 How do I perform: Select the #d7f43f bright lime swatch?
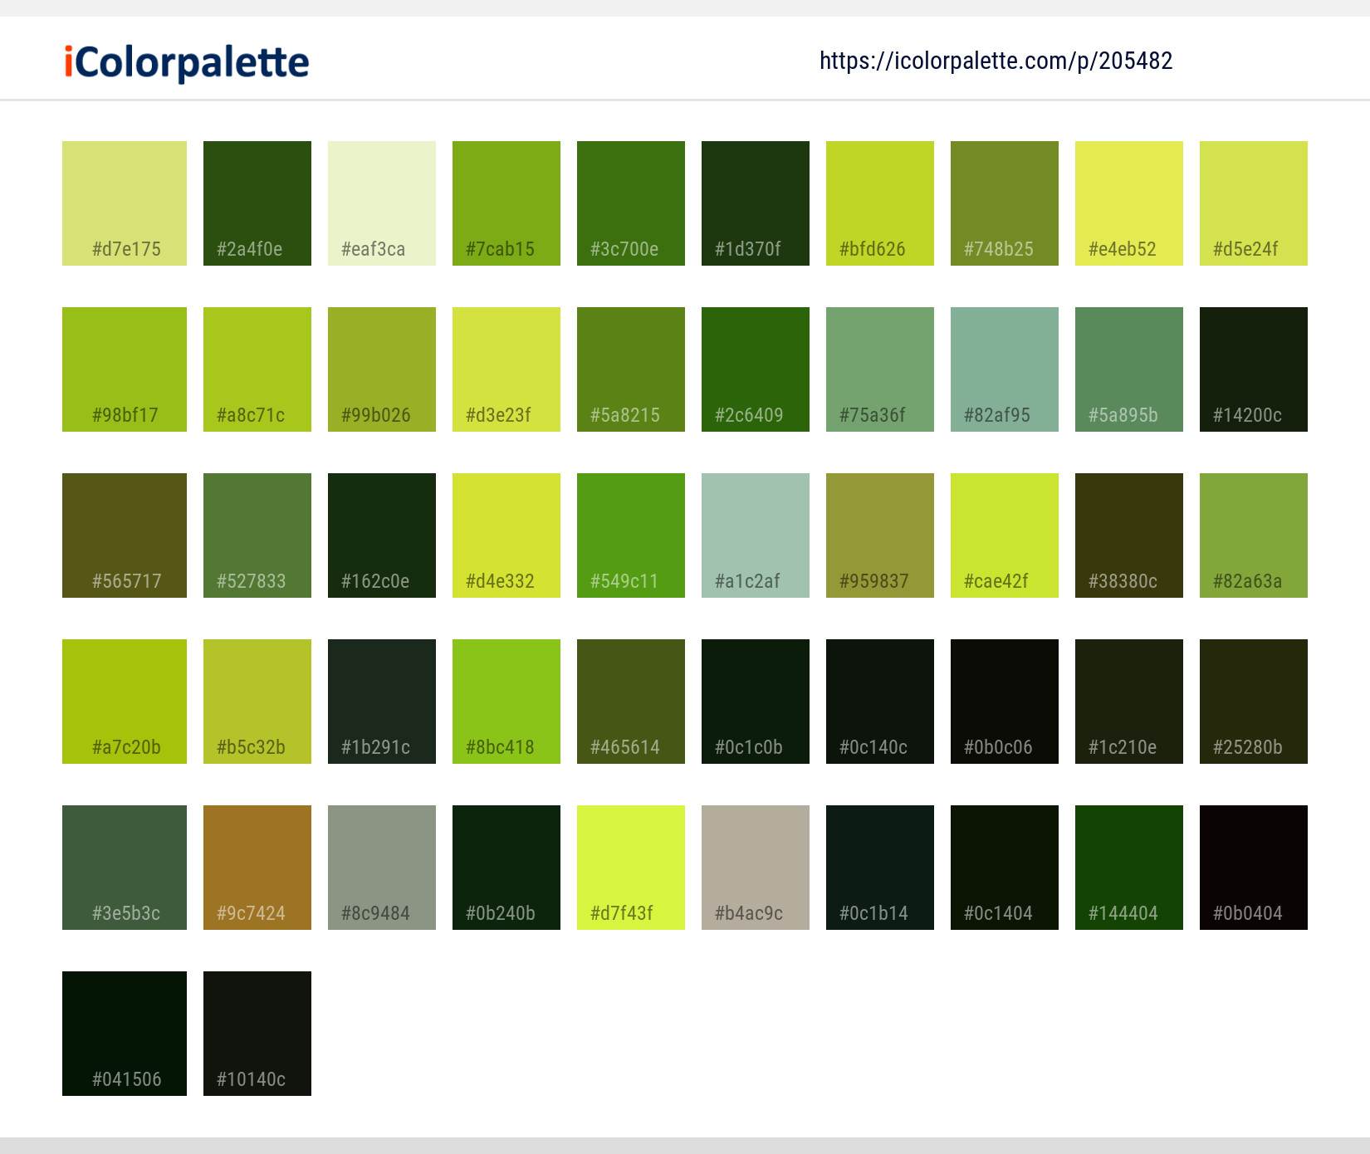(631, 868)
